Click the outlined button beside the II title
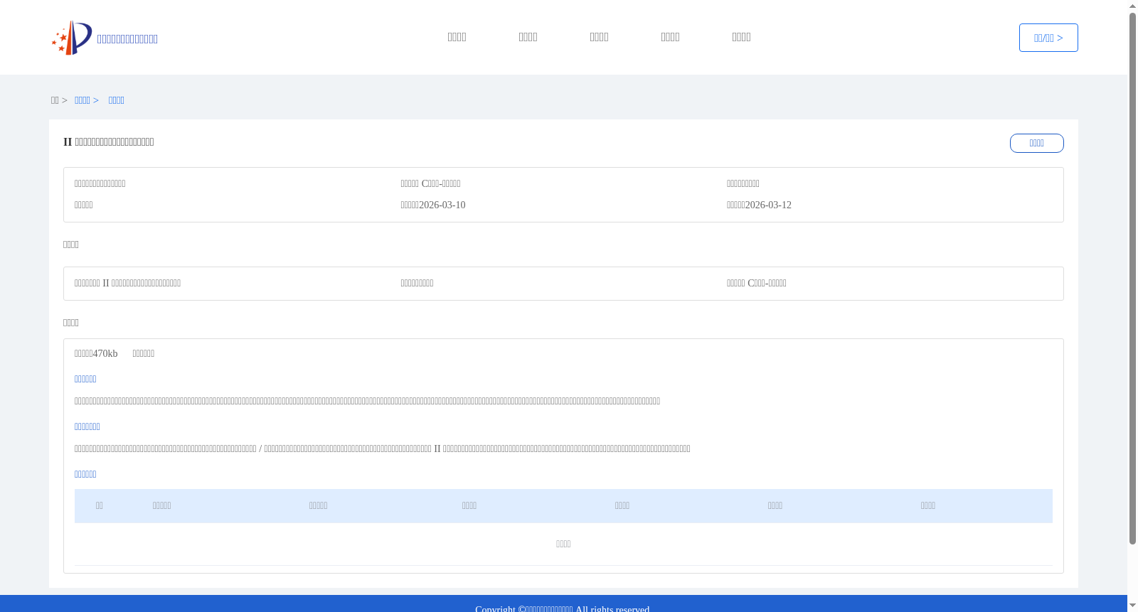Image resolution: width=1138 pixels, height=612 pixels. 1036,143
